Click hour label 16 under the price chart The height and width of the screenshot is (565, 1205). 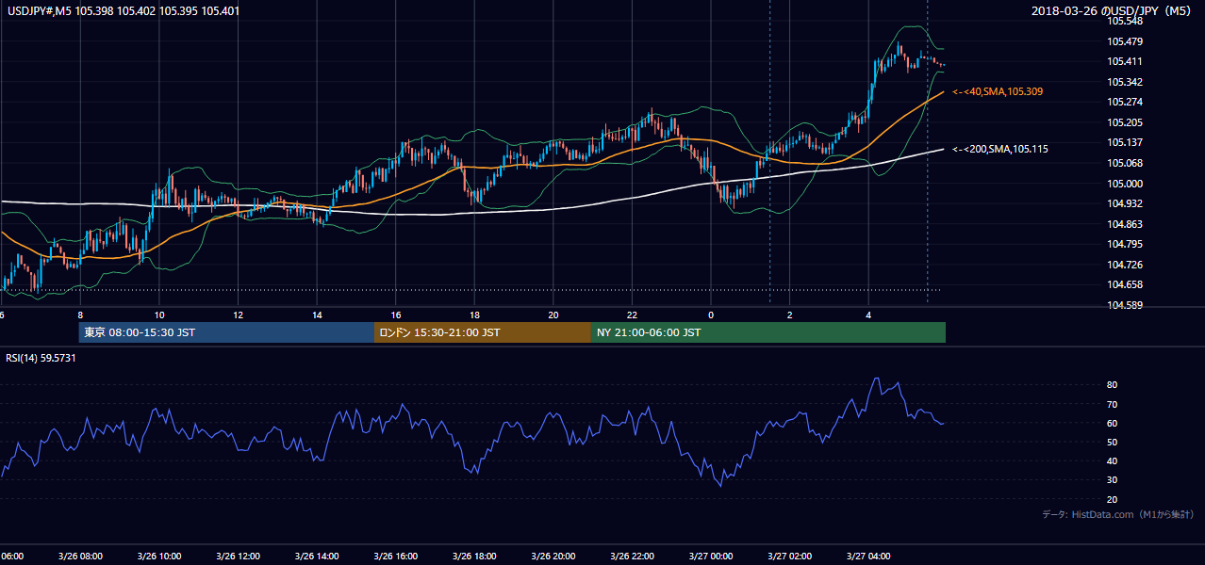tap(396, 315)
